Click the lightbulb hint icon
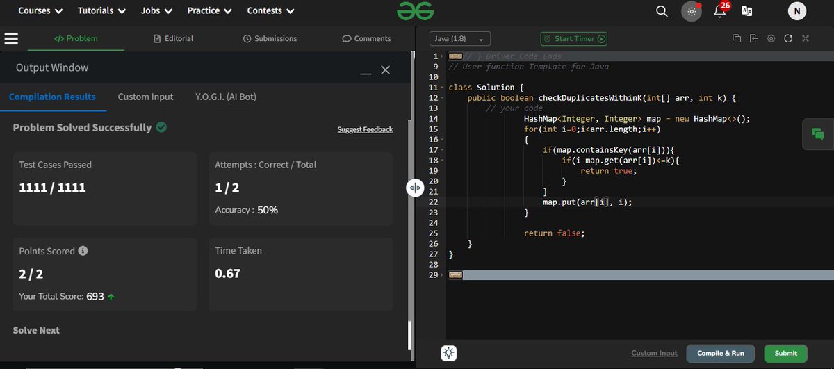The image size is (834, 369). click(449, 353)
